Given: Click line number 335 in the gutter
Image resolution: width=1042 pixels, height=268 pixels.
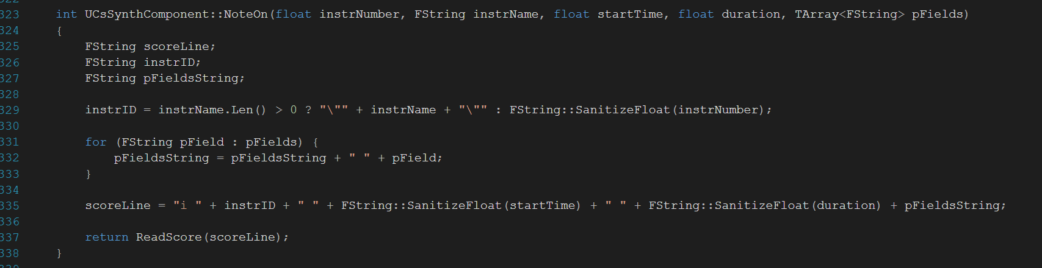Looking at the screenshot, I should 10,205.
